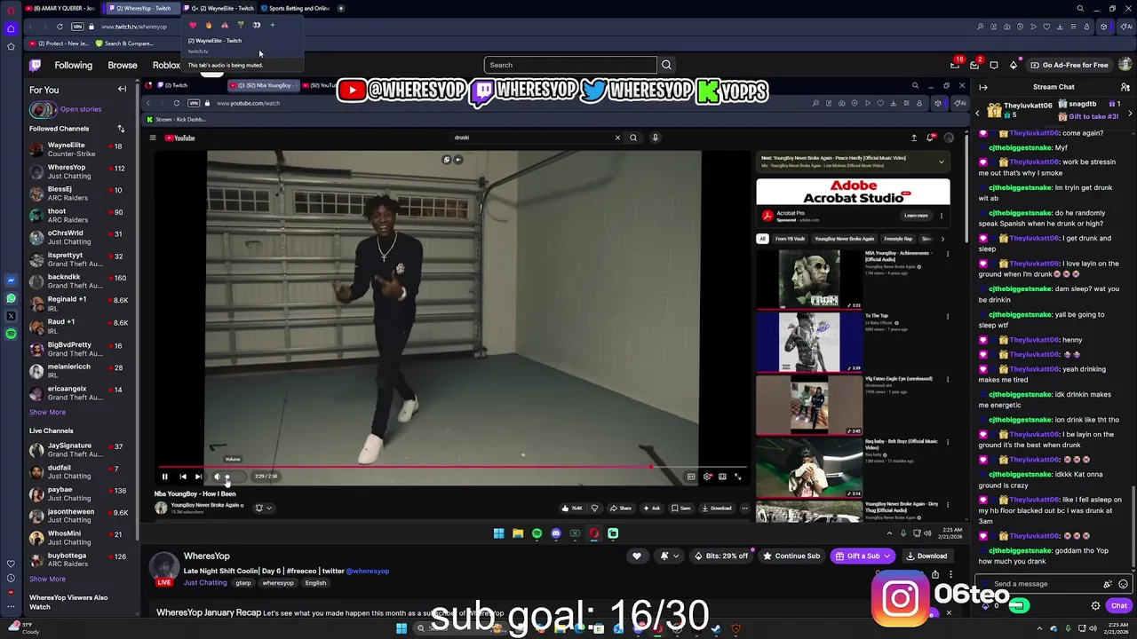Viewport: 1137px width, 639px height.
Task: Open the Twitch inbox notifications icon
Action: pos(974,65)
